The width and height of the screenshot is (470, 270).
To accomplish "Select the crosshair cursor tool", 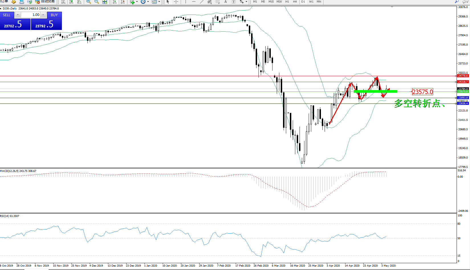I will click(x=176, y=2).
